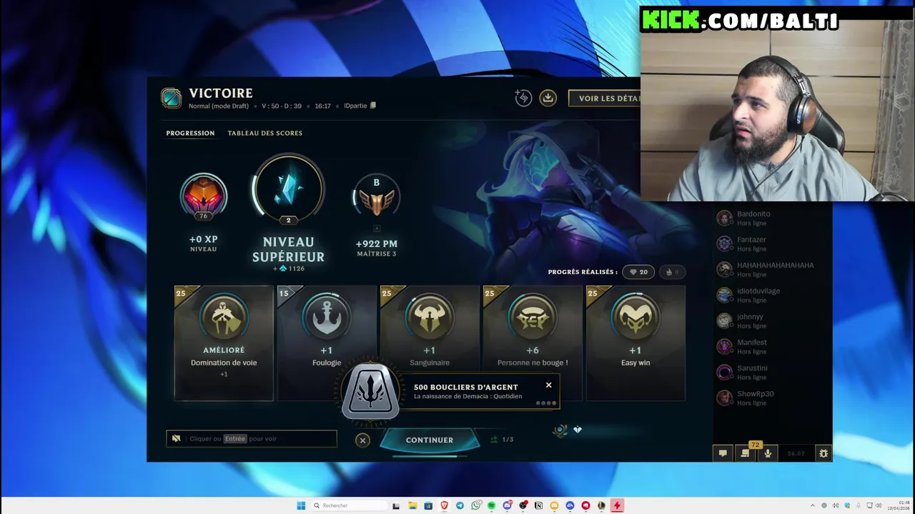Image resolution: width=915 pixels, height=514 pixels.
Task: Click ShowRp30's profile avatar
Action: coord(725,398)
